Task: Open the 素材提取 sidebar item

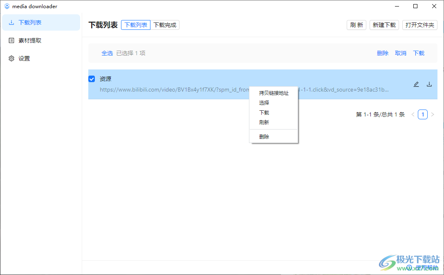Action: 41,40
